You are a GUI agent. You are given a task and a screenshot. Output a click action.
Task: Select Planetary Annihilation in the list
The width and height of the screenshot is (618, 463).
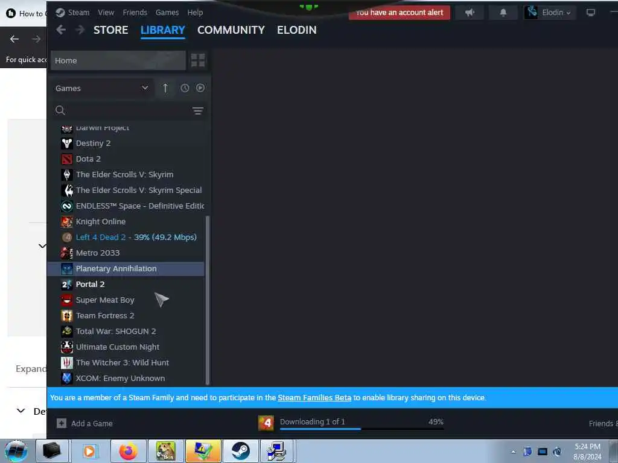click(126, 268)
